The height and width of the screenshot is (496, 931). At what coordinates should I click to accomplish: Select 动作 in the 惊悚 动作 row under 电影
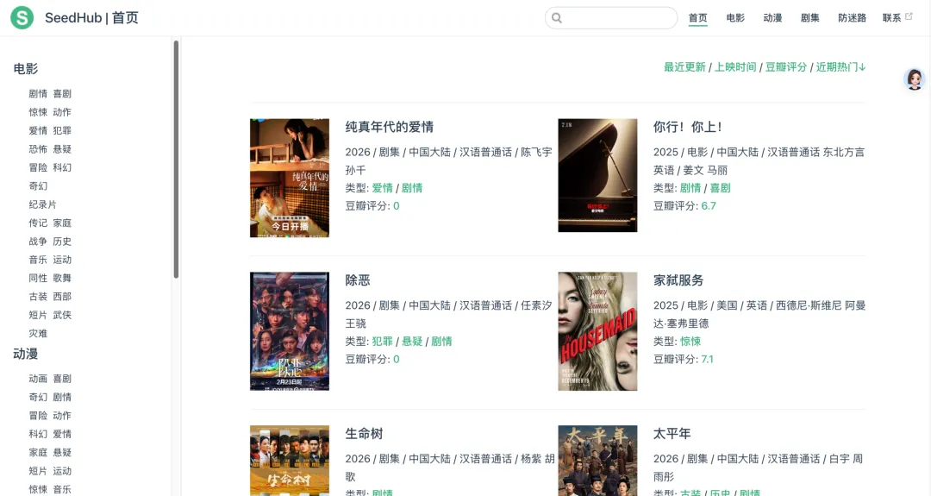click(x=62, y=111)
